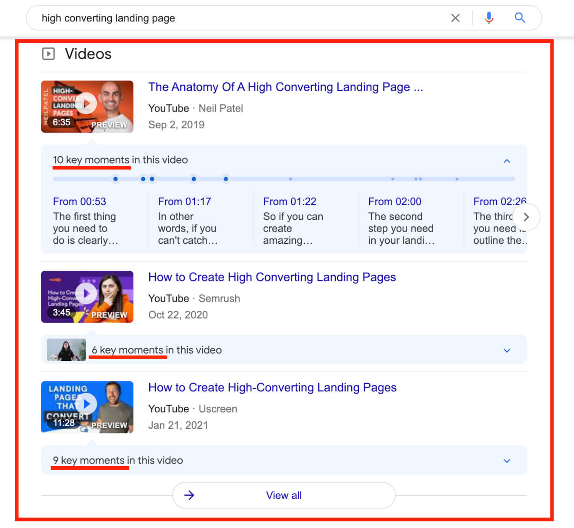Click the 'Uscreen' channel name
The width and height of the screenshot is (574, 528).
[x=218, y=409]
